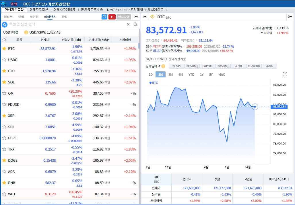
Task: Click the USD/KRW info icon
Action: tap(26, 32)
